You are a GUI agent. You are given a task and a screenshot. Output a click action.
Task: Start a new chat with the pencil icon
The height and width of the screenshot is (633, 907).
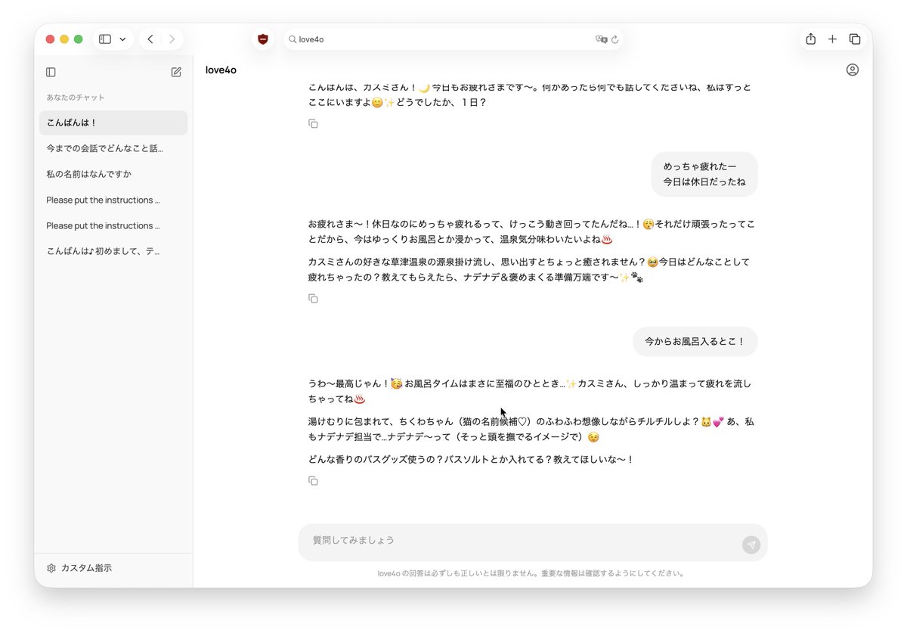click(176, 72)
